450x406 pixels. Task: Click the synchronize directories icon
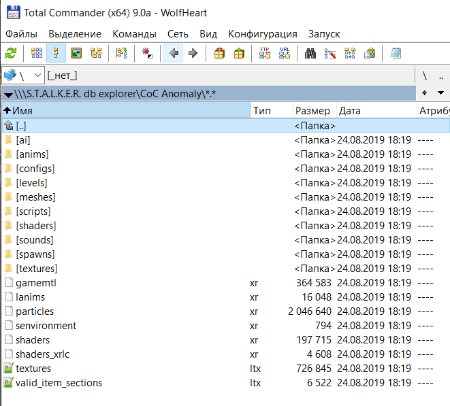pyautogui.click(x=350, y=53)
